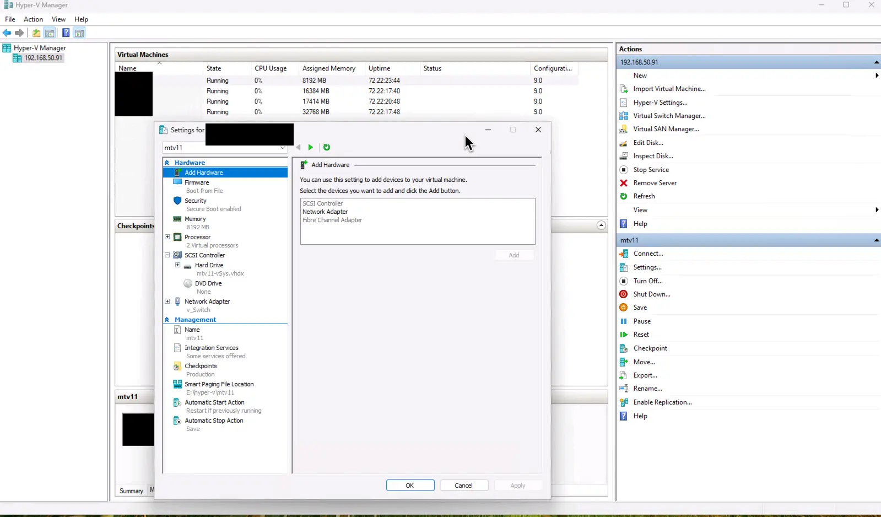Open the File menu

pos(10,19)
